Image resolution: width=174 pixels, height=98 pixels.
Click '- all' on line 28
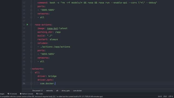[41, 62]
